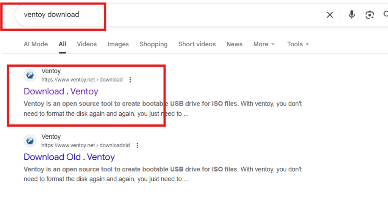
Task: Switch to the AI Mode tab
Action: pyautogui.click(x=36, y=44)
